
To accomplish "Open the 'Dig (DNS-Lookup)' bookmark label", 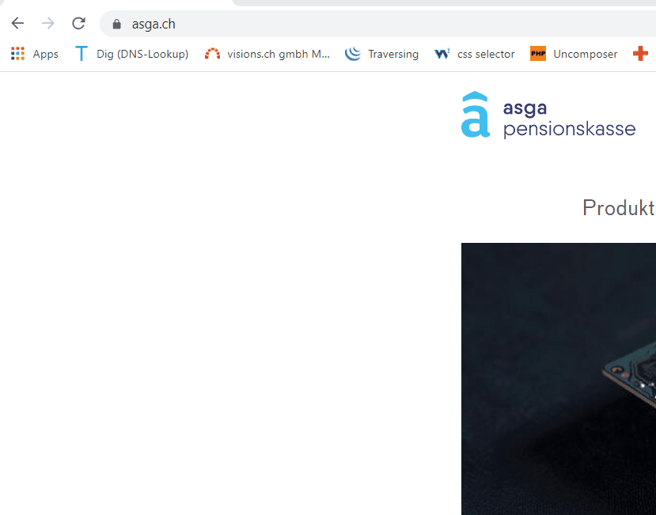I will coord(142,54).
